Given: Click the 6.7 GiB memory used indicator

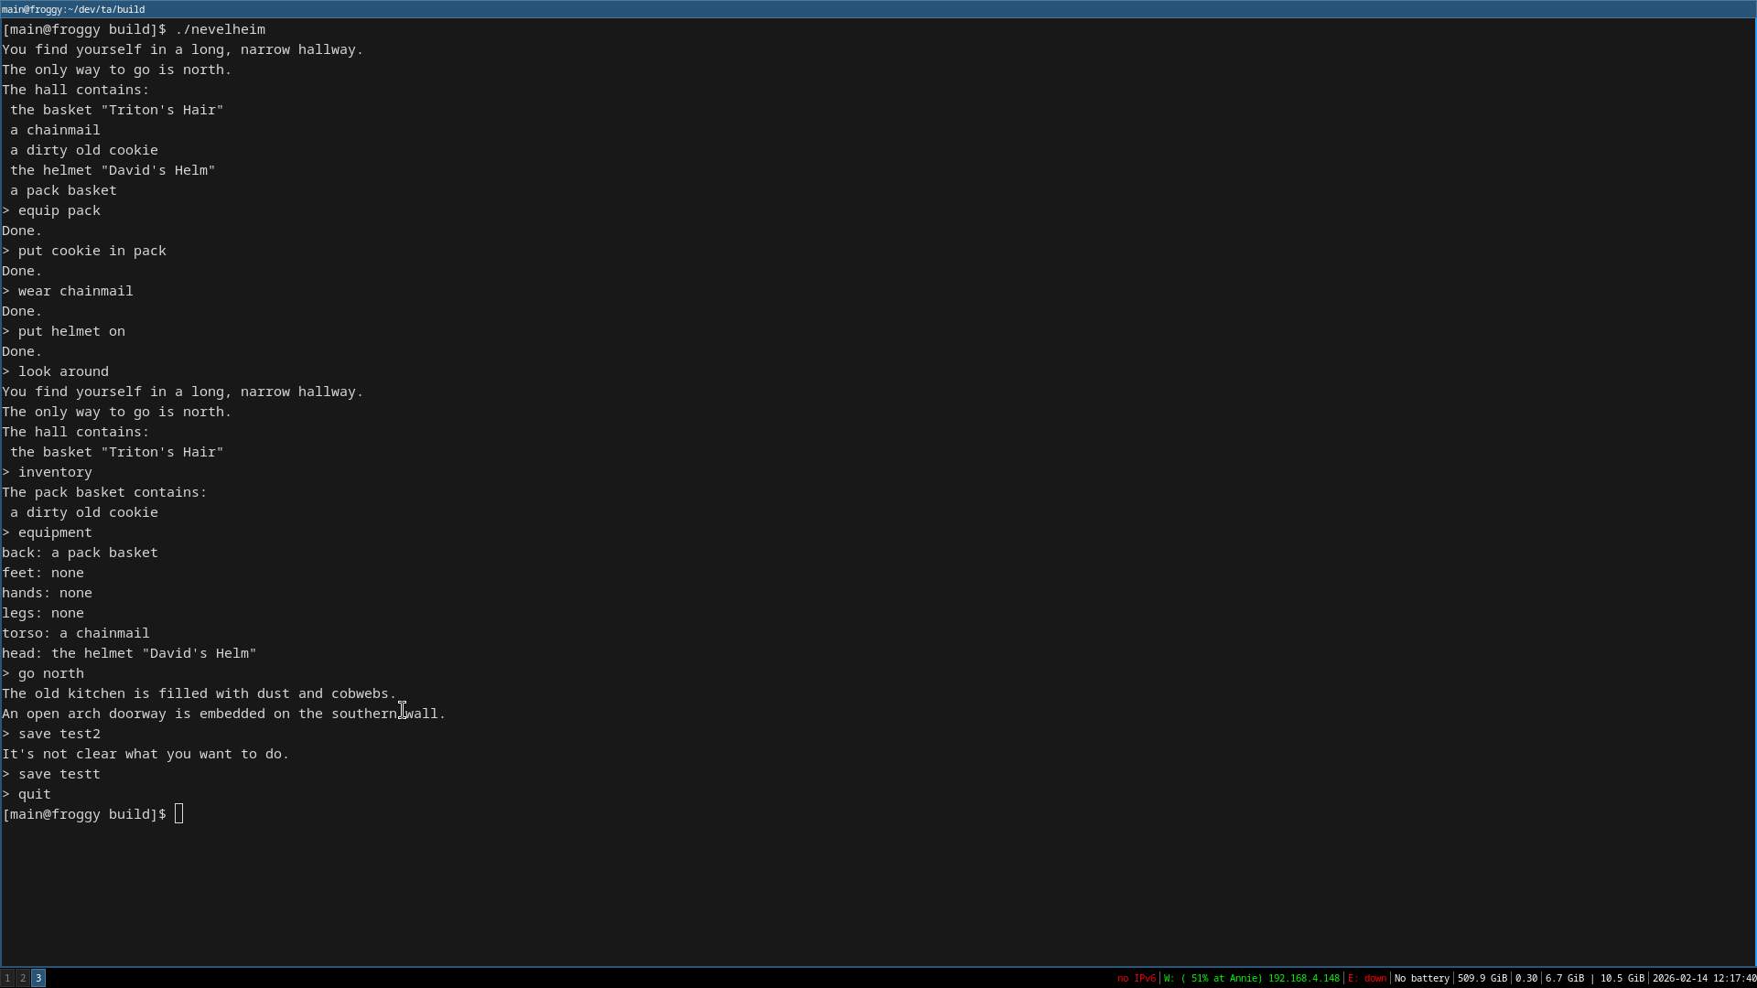Looking at the screenshot, I should pyautogui.click(x=1564, y=978).
